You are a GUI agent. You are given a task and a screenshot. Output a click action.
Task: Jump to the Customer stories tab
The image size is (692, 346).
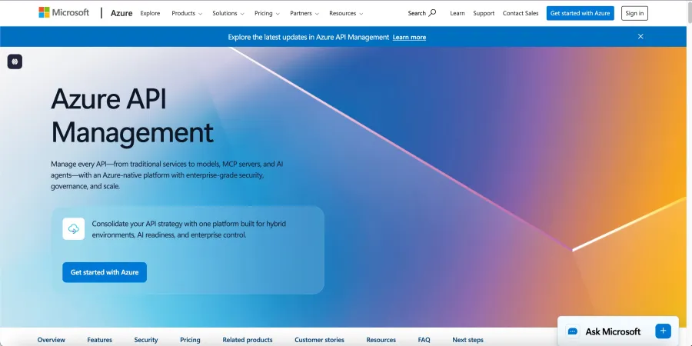click(x=320, y=340)
